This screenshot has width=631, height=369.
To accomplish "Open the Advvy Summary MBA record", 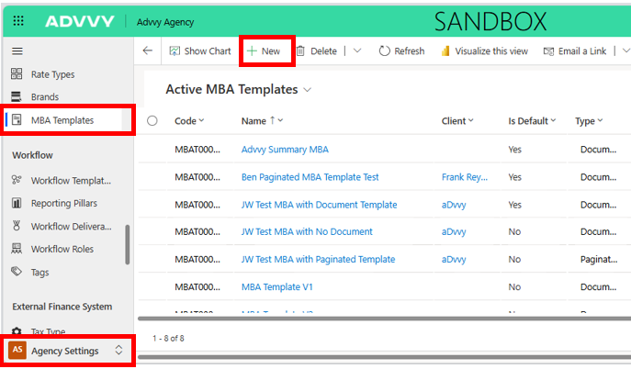I will tap(285, 149).
